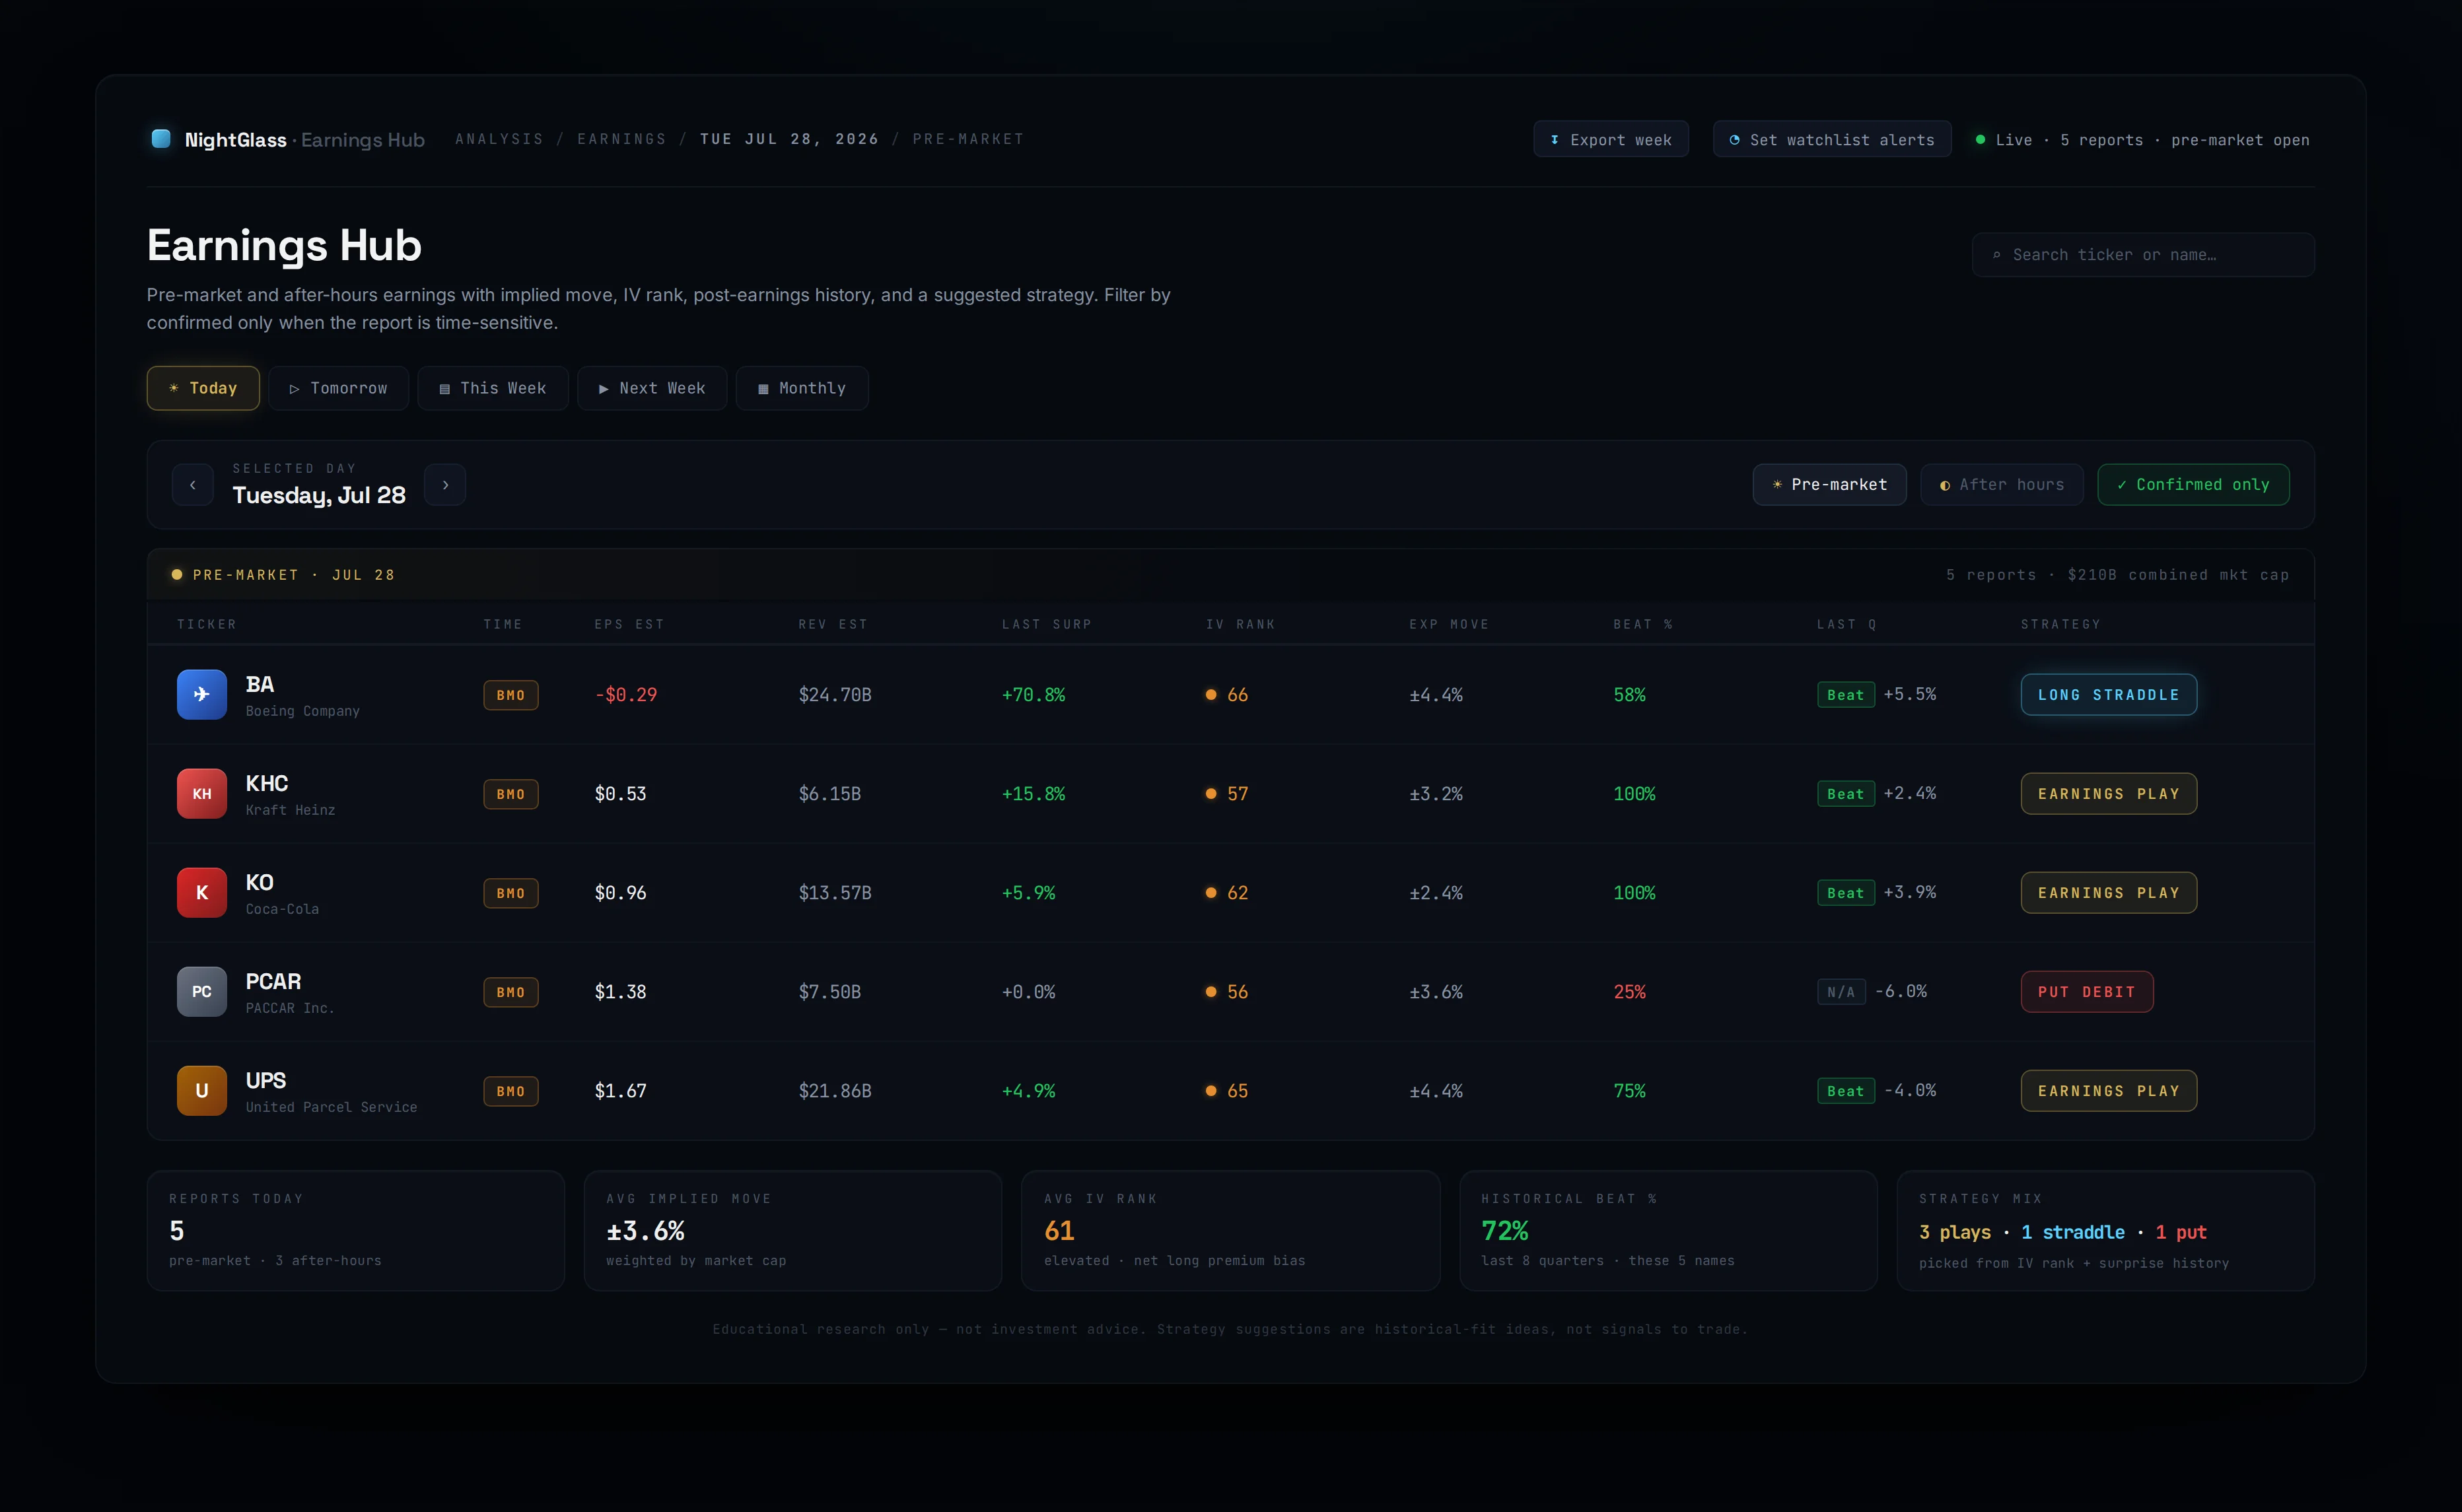Screen dimensions: 2462x1512
Task: Click the Boeing airplane ticker icon
Action: pyautogui.click(x=202, y=694)
